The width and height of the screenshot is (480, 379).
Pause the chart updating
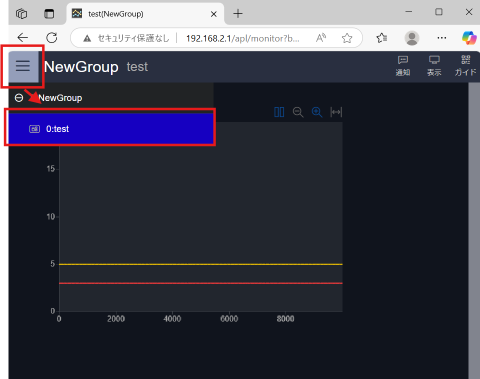click(279, 112)
